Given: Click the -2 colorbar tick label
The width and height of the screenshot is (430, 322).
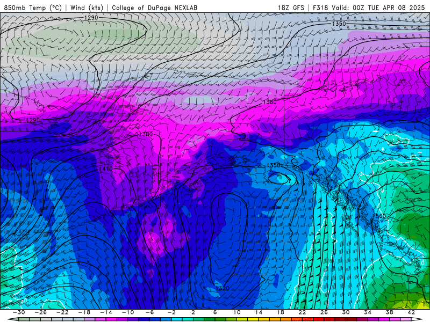Looking at the screenshot, I should [x=171, y=312].
